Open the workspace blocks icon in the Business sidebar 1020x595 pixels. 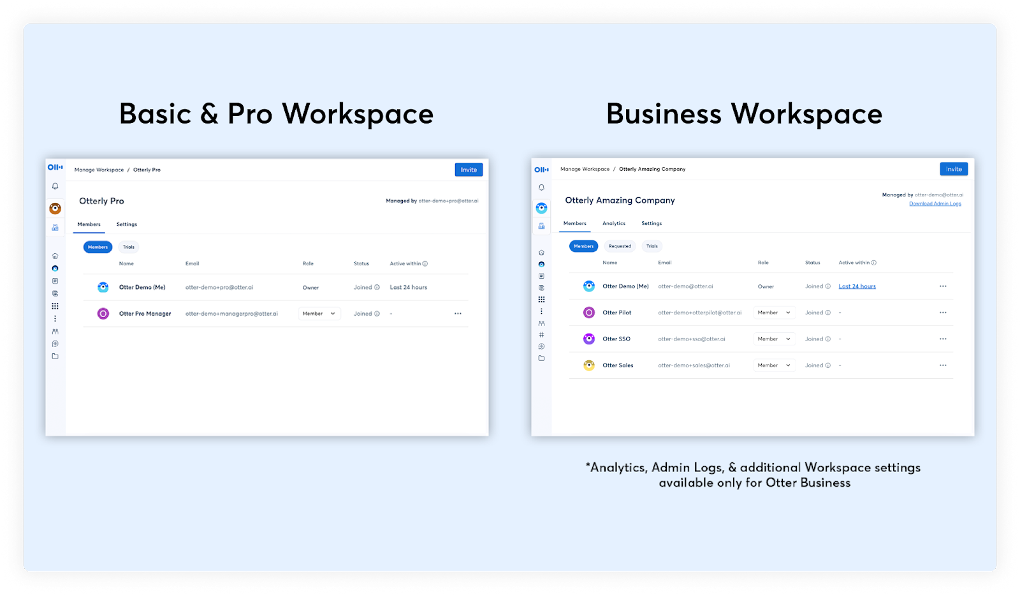(x=541, y=226)
